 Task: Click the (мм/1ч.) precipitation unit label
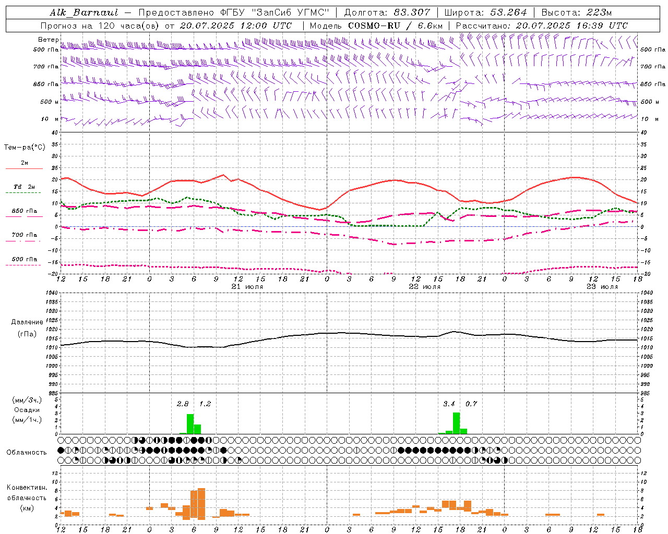pos(27,419)
